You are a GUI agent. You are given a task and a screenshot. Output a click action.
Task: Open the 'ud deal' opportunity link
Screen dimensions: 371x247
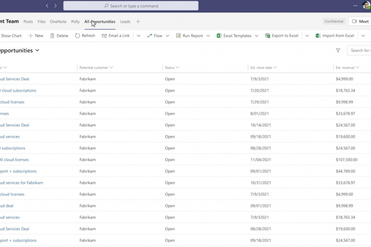[7, 206]
